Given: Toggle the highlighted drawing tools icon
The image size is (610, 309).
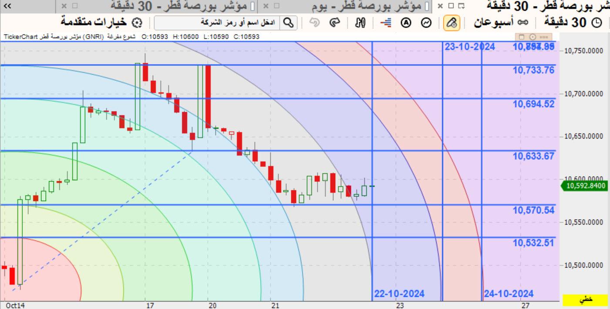Looking at the screenshot, I should click(x=452, y=23).
